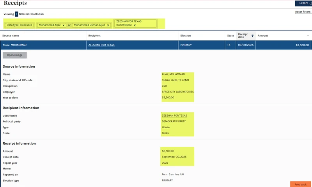Click the Source name column header
Viewport: 312px width, 187px height.
[11, 36]
